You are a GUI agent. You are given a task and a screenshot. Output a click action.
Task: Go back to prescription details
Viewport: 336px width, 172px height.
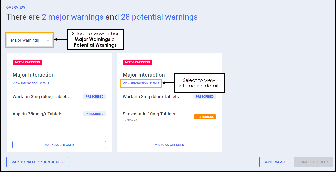pyautogui.click(x=37, y=162)
